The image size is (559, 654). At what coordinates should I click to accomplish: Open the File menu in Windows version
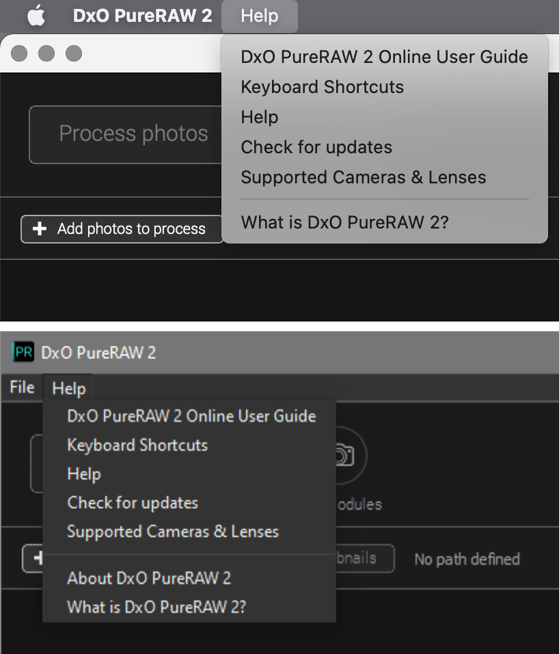point(22,387)
